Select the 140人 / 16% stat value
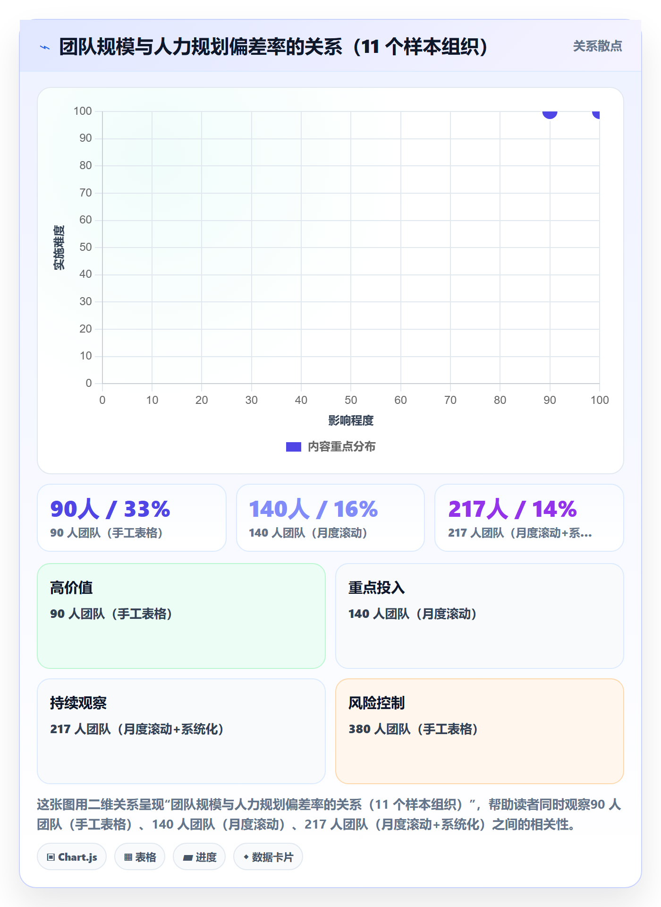The width and height of the screenshot is (661, 907). pos(314,509)
